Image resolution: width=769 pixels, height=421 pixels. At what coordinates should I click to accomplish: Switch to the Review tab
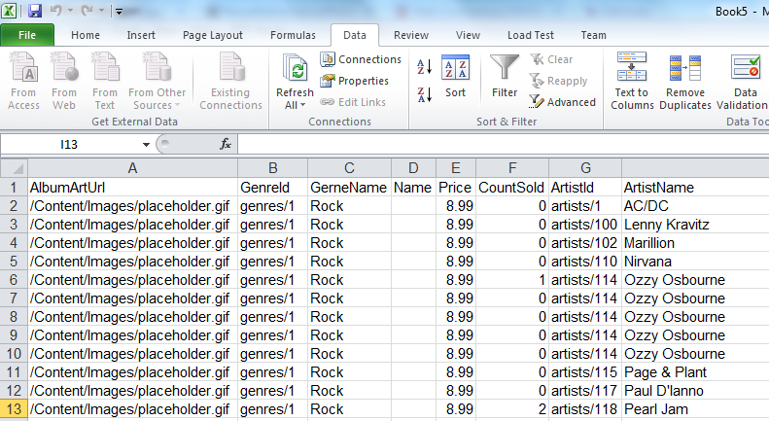[411, 35]
